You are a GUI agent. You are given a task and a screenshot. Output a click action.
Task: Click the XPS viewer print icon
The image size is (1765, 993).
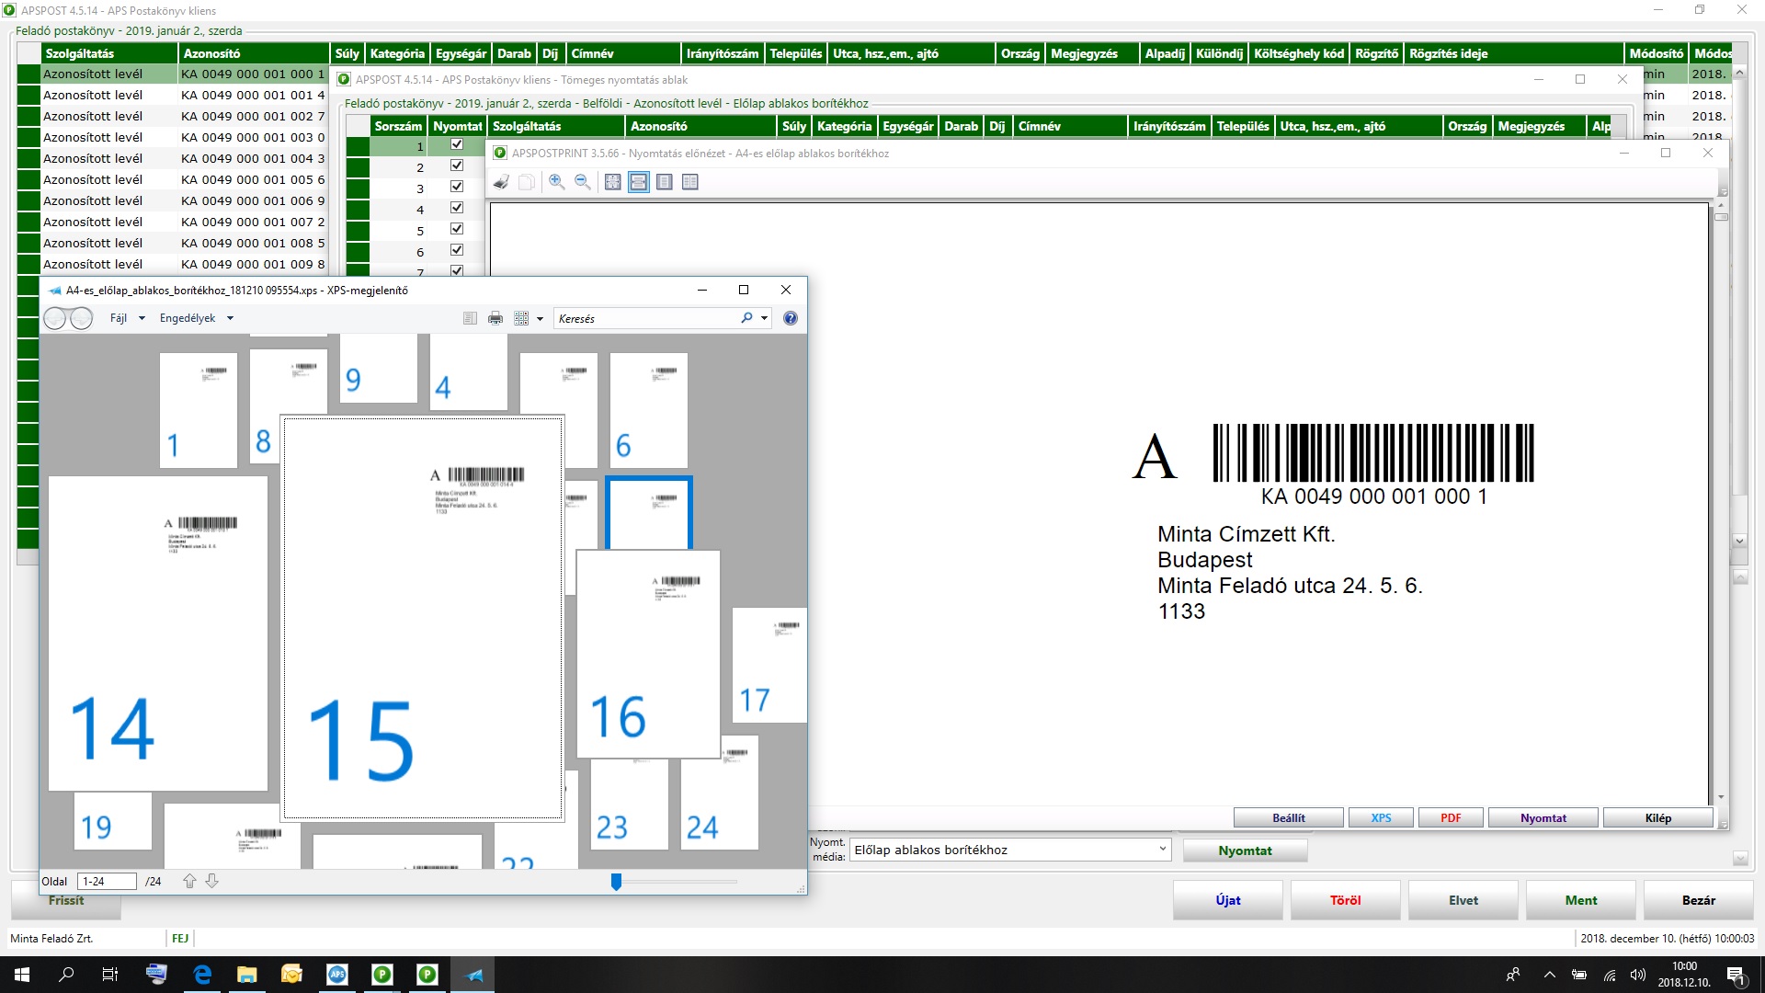coord(495,318)
